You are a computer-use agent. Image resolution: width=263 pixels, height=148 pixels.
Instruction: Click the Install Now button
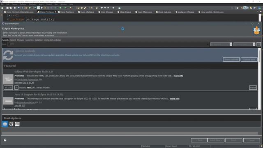coord(216,140)
